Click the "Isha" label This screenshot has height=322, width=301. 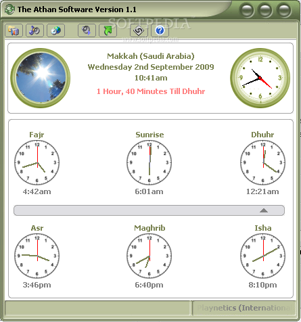[x=263, y=228]
